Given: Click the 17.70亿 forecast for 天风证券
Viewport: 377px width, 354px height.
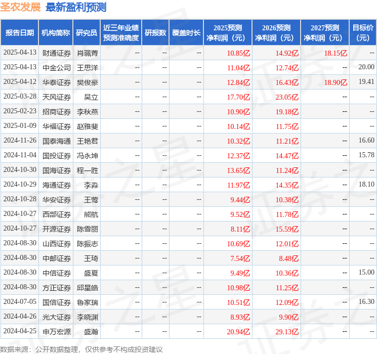Looking at the screenshot, I should (238, 97).
